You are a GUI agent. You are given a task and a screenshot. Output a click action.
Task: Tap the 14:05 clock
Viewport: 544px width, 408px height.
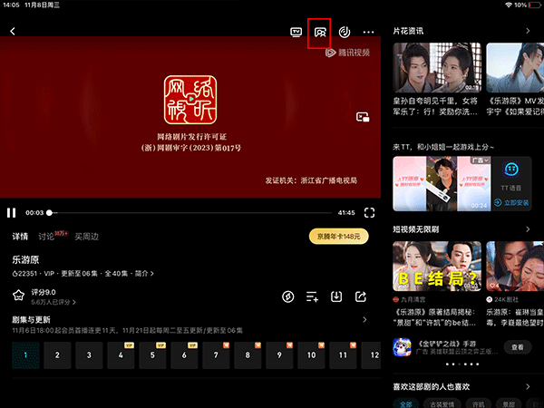point(11,5)
